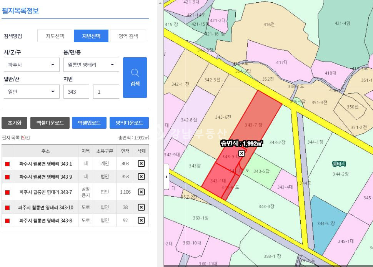Click the 영태리 place label on map
373x267 pixels.
pos(339,164)
